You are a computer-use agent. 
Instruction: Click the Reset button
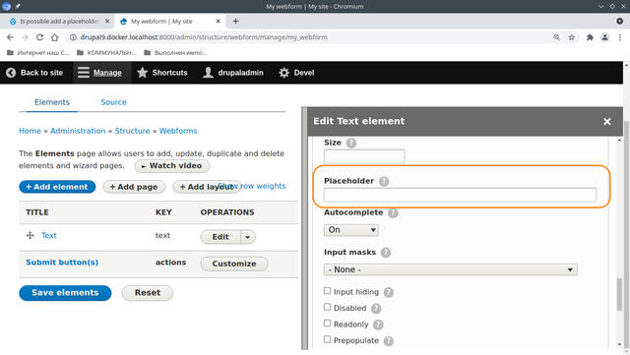148,293
